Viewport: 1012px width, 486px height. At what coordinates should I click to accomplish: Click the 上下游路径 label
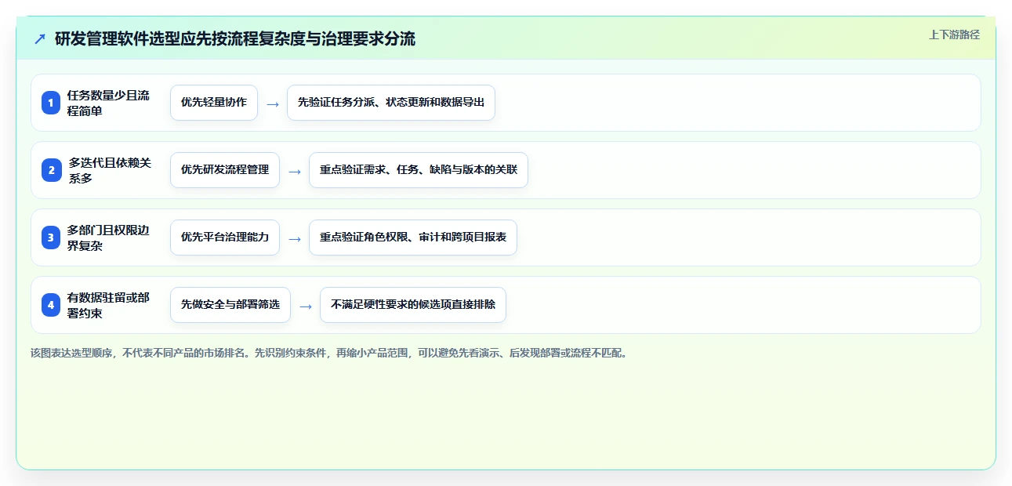(954, 35)
